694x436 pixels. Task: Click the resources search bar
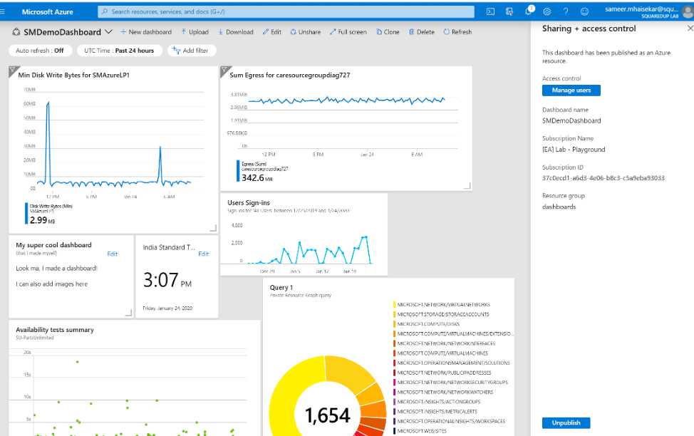point(285,11)
